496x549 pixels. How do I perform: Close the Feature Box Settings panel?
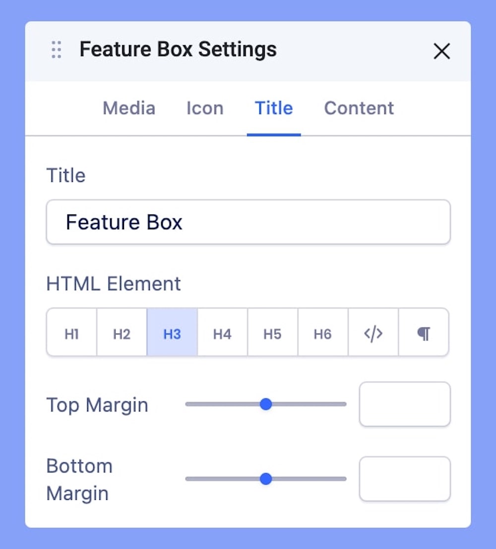[441, 51]
